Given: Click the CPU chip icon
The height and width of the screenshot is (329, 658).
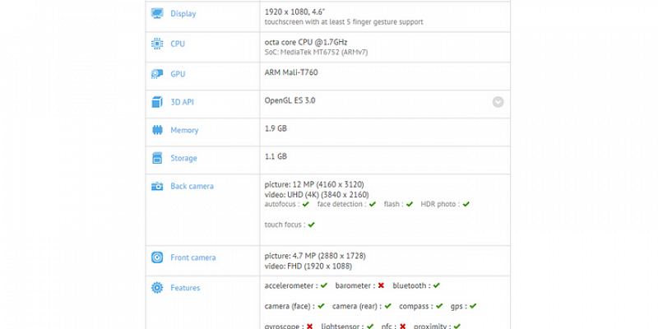Looking at the screenshot, I should pos(156,44).
